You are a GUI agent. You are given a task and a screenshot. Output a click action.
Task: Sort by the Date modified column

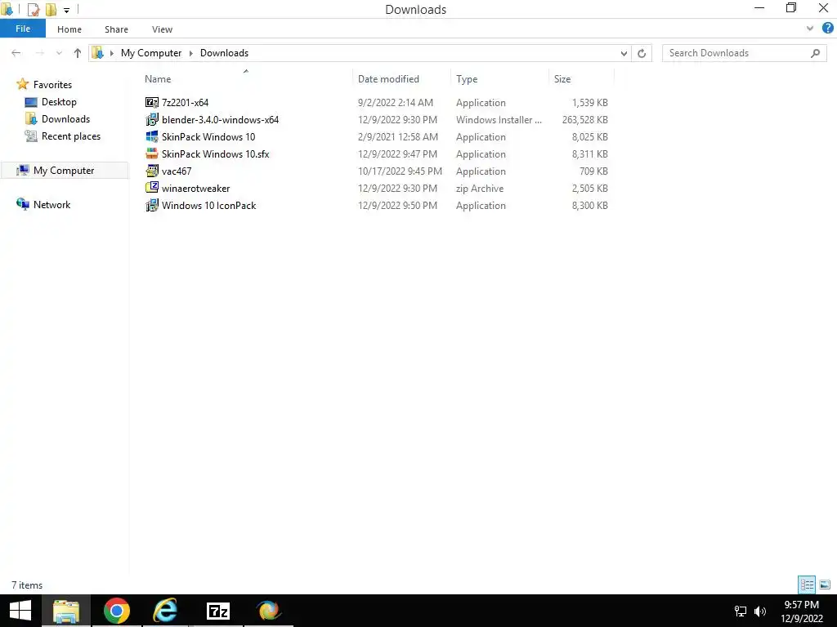tap(388, 79)
